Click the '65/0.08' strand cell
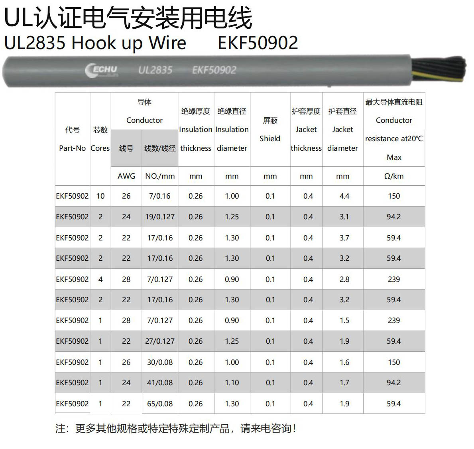474x449 pixels. (x=160, y=404)
